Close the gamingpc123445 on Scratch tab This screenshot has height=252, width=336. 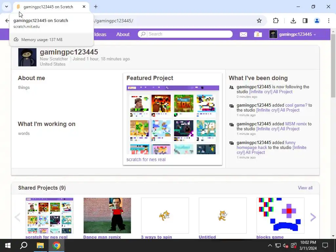point(84,7)
